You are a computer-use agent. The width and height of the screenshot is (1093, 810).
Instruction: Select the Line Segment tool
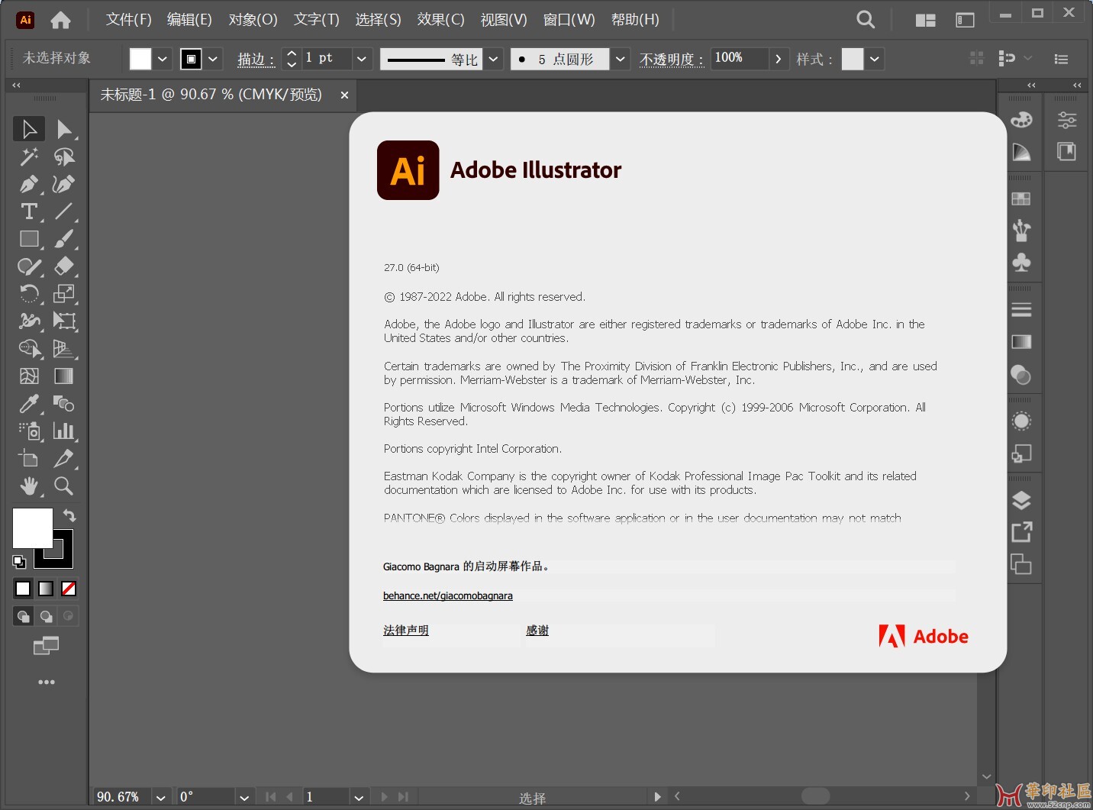pyautogui.click(x=64, y=211)
